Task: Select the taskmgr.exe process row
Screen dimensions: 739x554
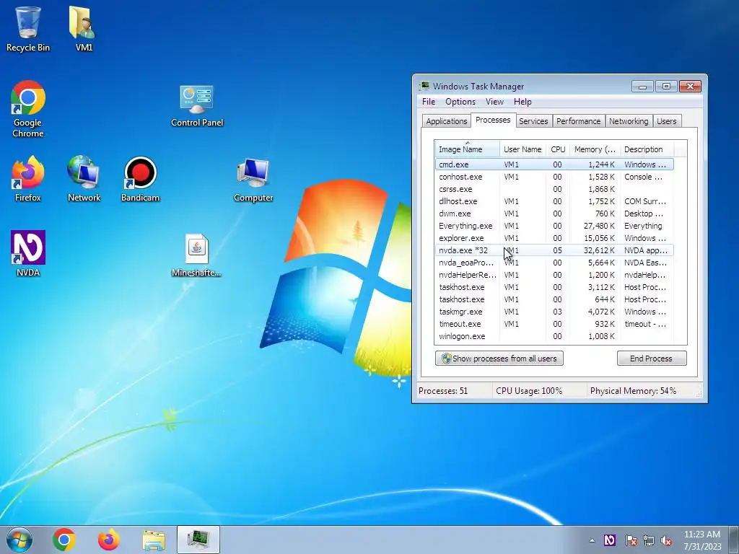Action: coord(554,312)
